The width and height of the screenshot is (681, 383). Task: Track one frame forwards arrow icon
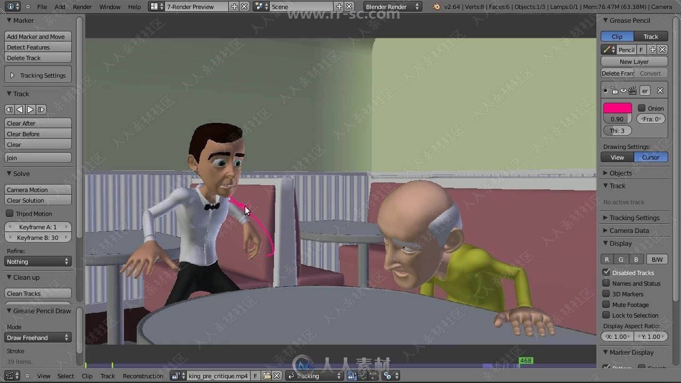click(30, 110)
